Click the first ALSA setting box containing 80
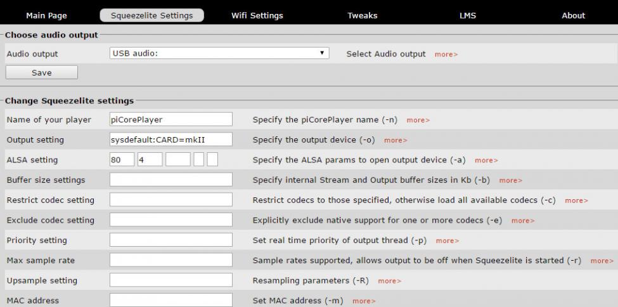The width and height of the screenshot is (618, 307). [x=122, y=160]
